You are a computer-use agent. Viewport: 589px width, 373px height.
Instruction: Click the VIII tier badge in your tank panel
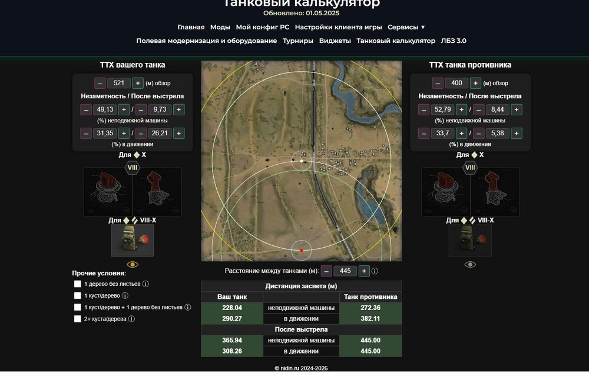[132, 167]
